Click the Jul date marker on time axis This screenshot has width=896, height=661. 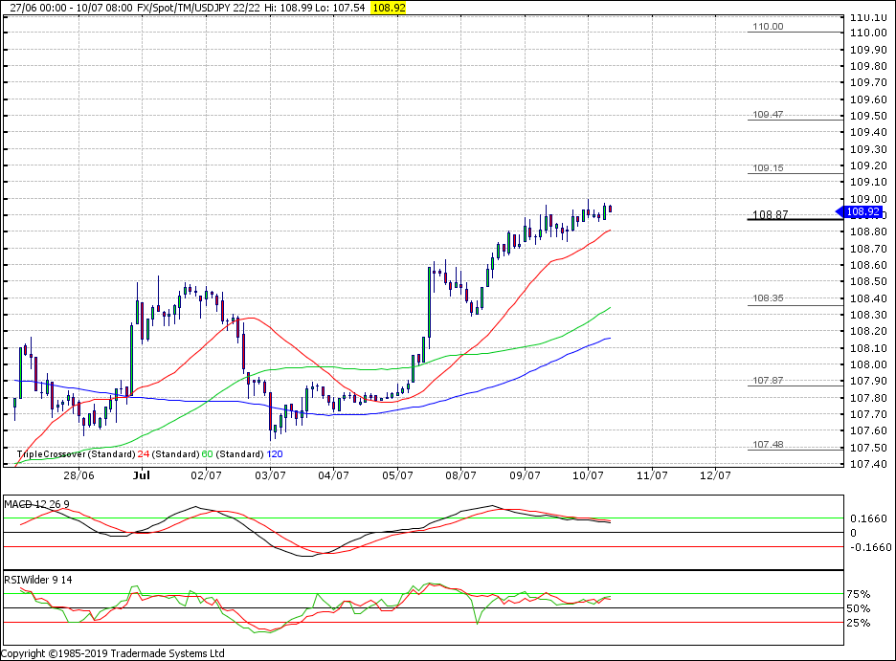point(141,474)
